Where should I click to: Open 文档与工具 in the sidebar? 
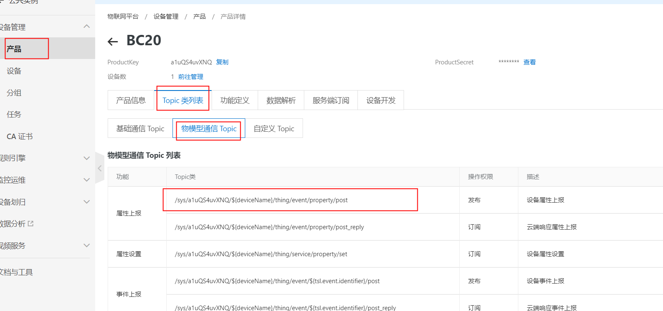pos(16,272)
